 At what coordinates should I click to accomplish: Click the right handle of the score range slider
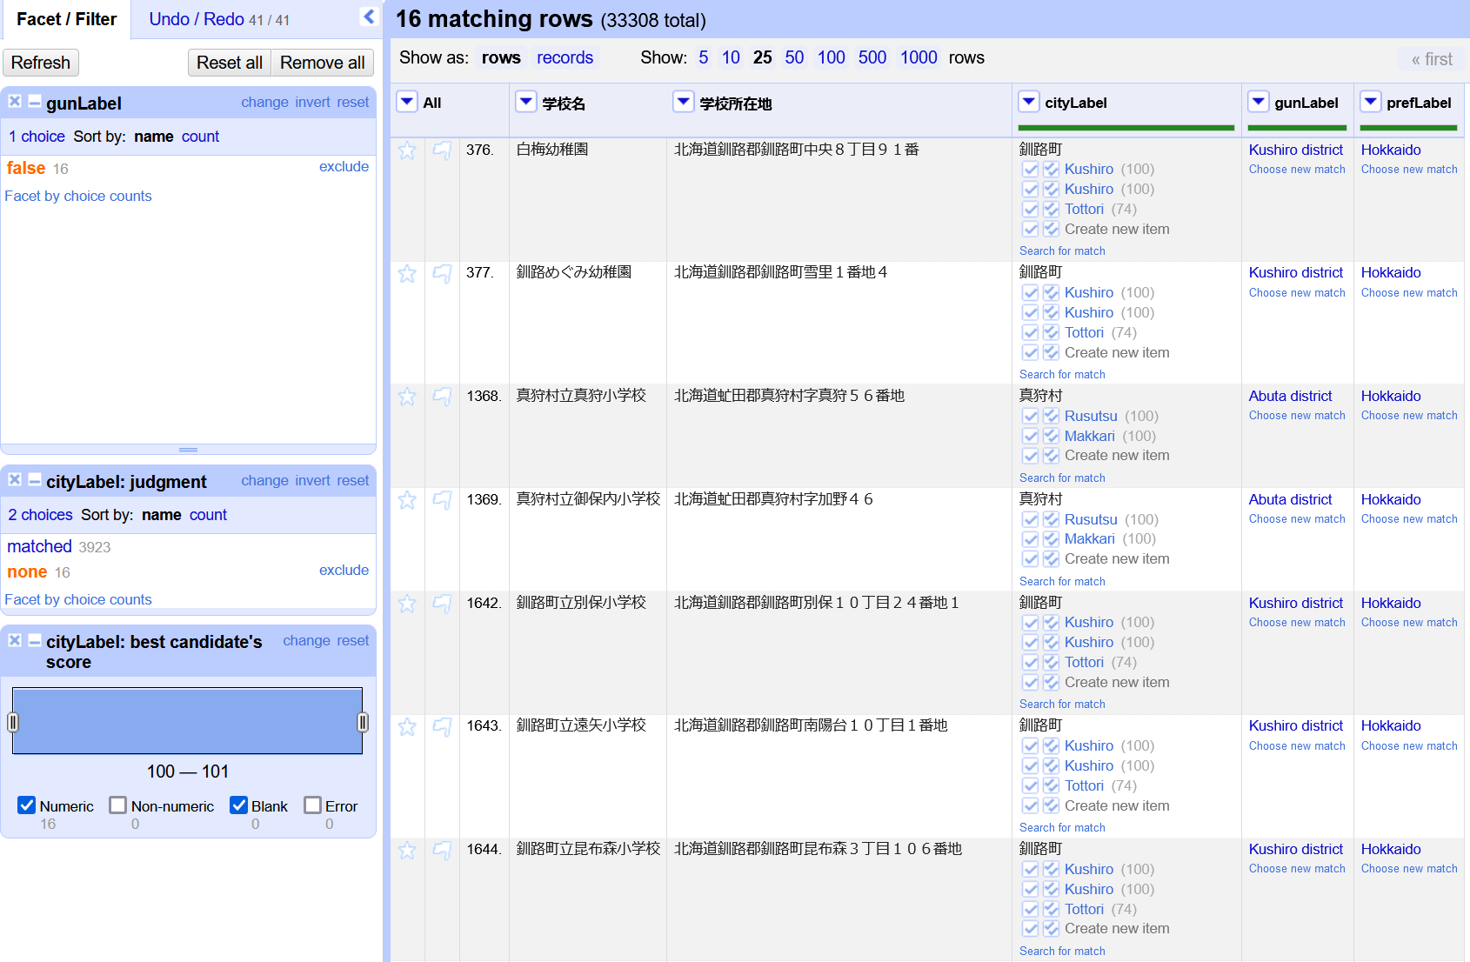pyautogui.click(x=363, y=722)
